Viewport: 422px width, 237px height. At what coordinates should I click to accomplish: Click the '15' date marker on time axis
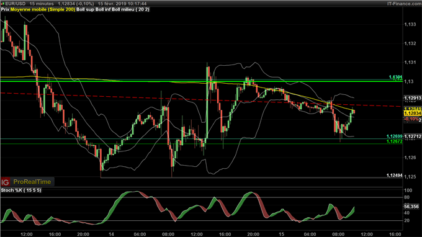tap(281, 235)
